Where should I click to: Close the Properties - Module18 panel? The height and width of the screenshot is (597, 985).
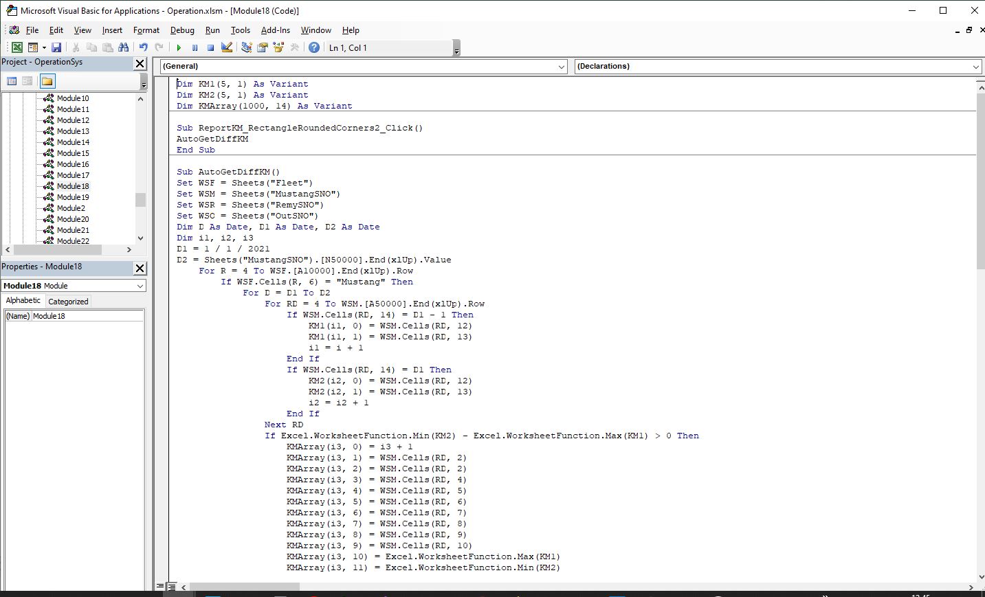[x=140, y=267]
